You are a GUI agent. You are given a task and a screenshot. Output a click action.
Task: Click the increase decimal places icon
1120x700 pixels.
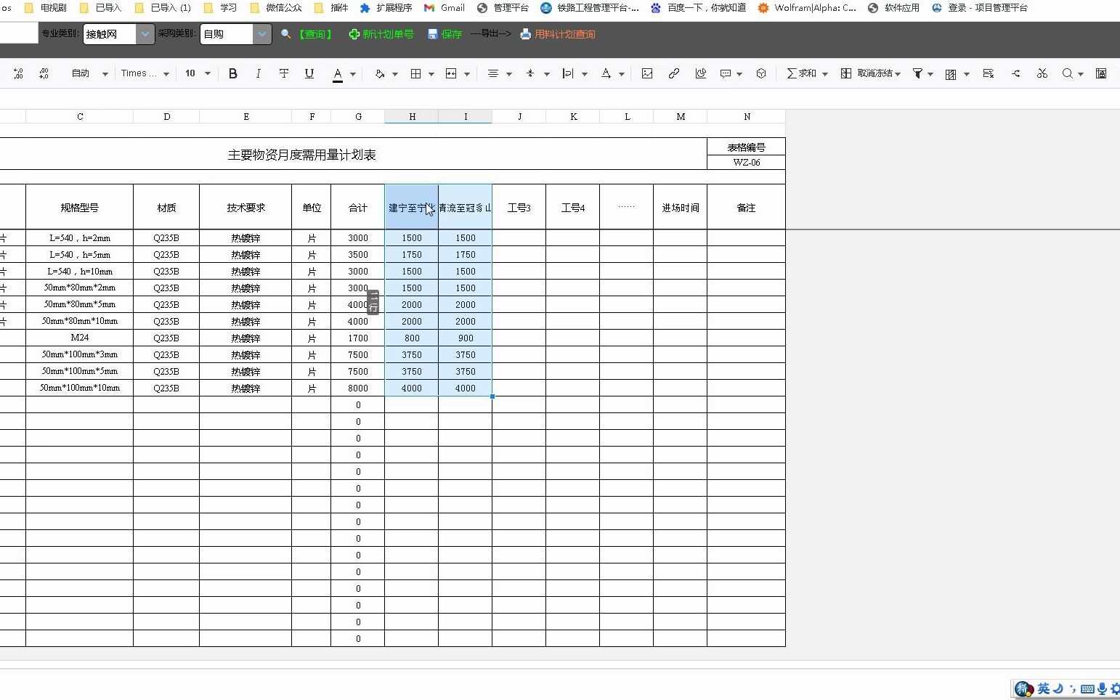click(19, 73)
